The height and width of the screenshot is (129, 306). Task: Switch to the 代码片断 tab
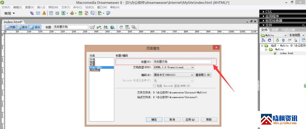[x=288, y=30]
